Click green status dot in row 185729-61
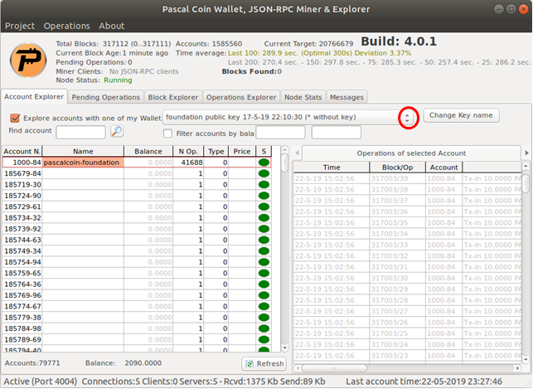 pos(264,207)
